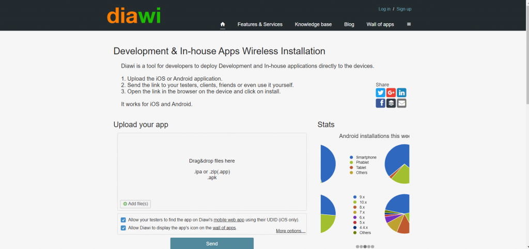Share via Buffer icon
Viewport: 529px width, 249px height.
[x=391, y=103]
